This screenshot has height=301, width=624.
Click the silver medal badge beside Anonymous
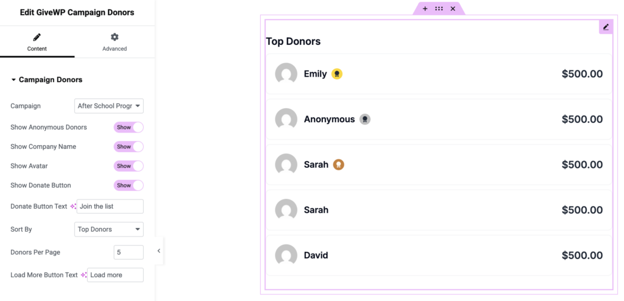(364, 119)
